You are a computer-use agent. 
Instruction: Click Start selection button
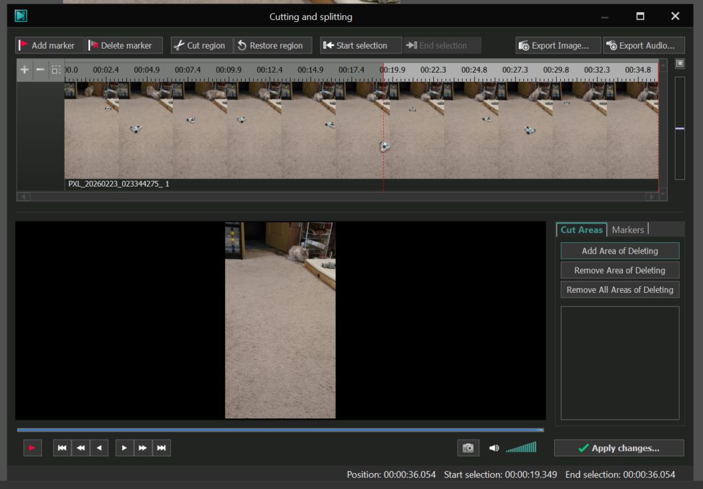tap(360, 45)
